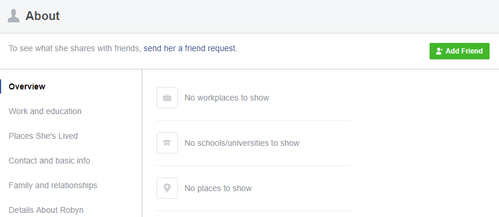
Task: Click the location pin places icon
Action: 167,188
